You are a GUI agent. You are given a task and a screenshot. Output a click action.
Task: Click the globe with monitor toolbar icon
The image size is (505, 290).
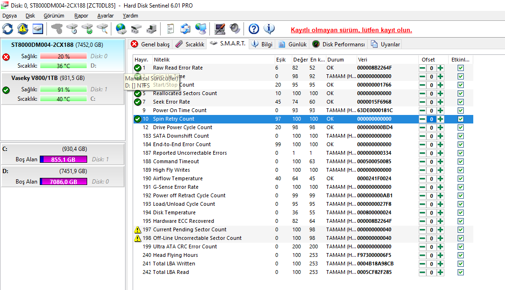201,29
